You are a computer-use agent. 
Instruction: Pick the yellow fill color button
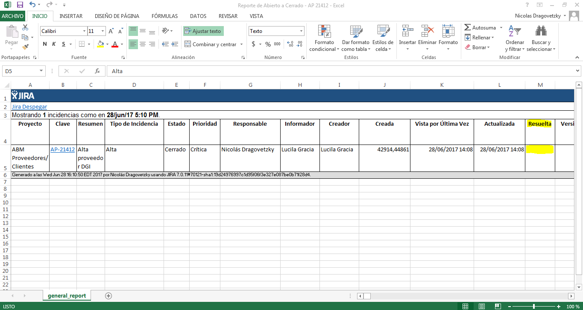tap(100, 44)
